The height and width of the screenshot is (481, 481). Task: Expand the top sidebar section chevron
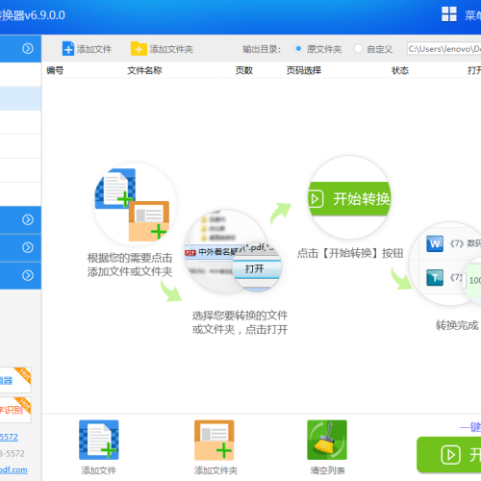(x=28, y=48)
